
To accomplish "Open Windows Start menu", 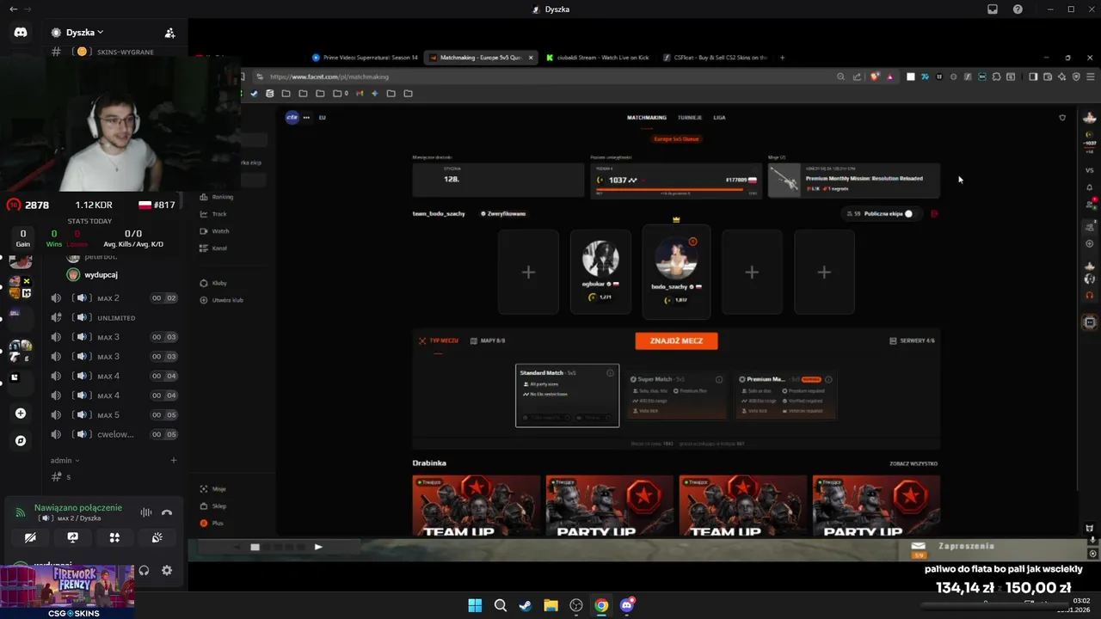I will click(x=475, y=605).
